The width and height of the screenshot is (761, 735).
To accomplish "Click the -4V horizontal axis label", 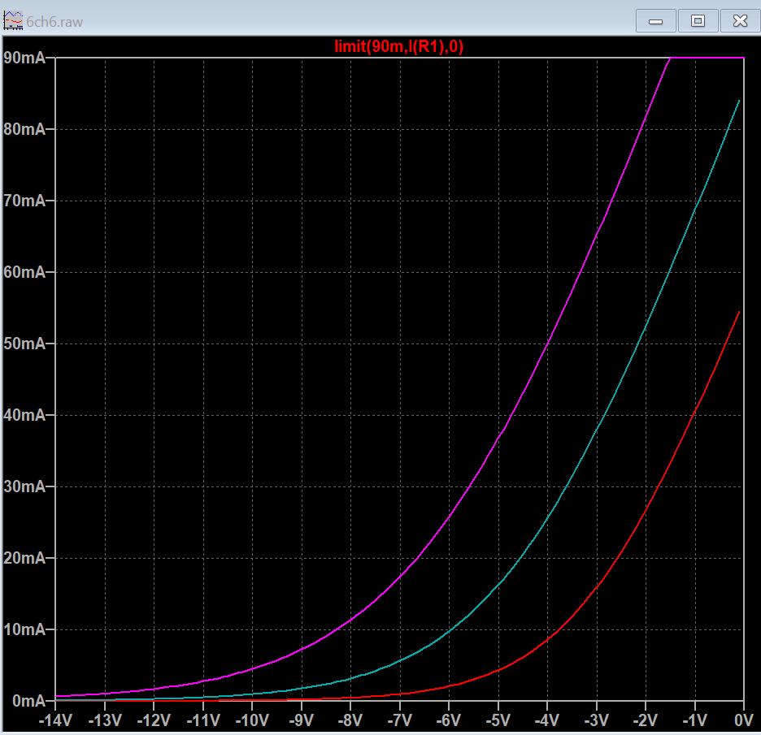I will [x=547, y=720].
